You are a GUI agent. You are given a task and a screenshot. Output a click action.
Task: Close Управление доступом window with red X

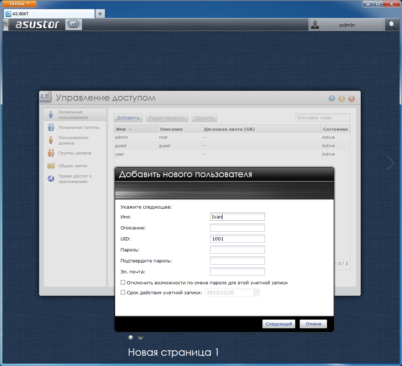click(x=352, y=98)
